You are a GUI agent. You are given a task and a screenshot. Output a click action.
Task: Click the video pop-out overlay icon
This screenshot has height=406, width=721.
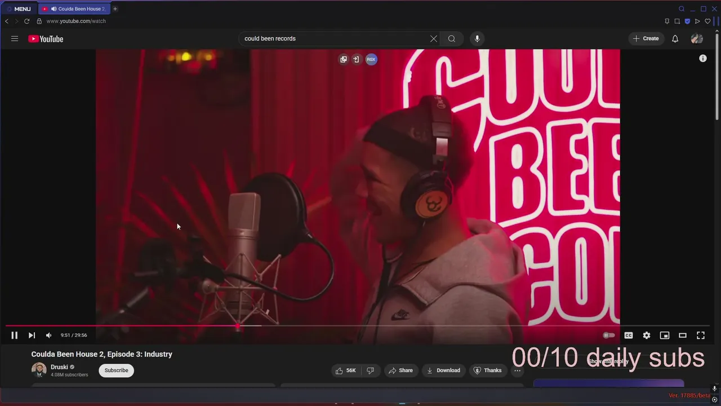click(344, 59)
